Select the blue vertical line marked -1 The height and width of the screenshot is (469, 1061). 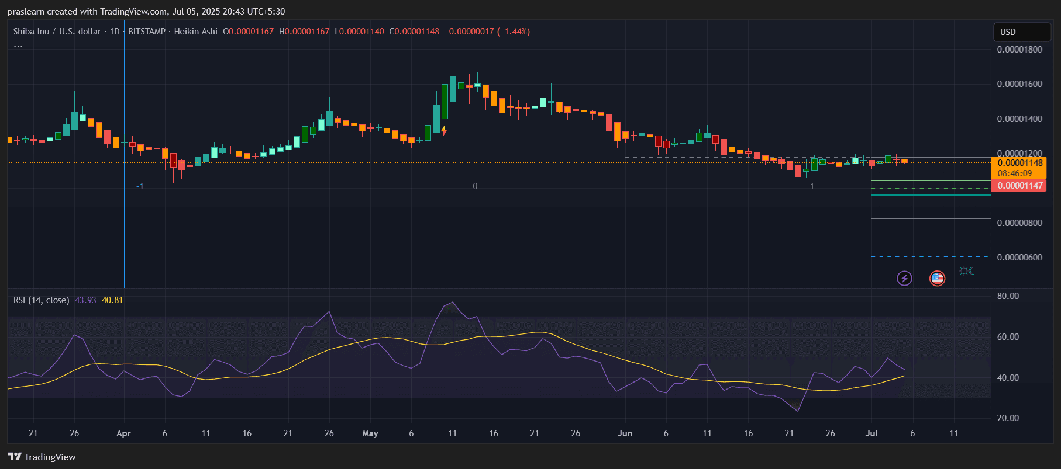124,234
